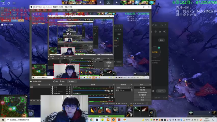Viewport: 217px width, 122px height.
Task: Open Chrome from the taskbar
Action: [x=91, y=120]
